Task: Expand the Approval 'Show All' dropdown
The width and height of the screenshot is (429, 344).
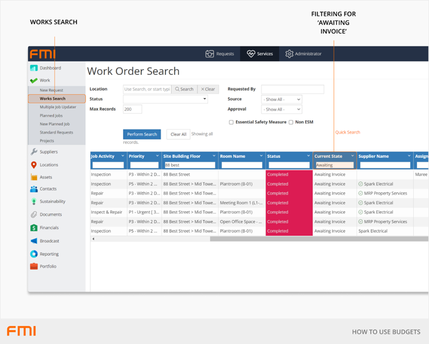Action: click(281, 109)
